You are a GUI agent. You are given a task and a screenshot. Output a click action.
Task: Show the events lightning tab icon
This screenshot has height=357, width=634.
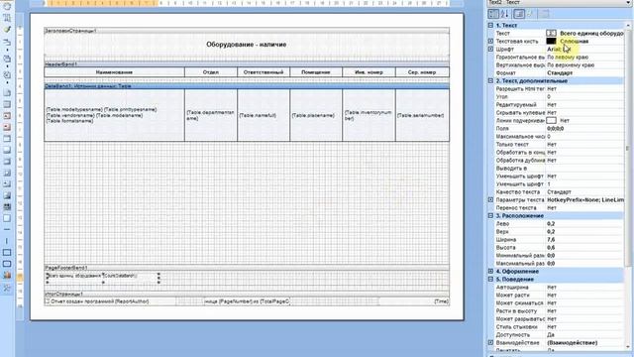click(531, 14)
